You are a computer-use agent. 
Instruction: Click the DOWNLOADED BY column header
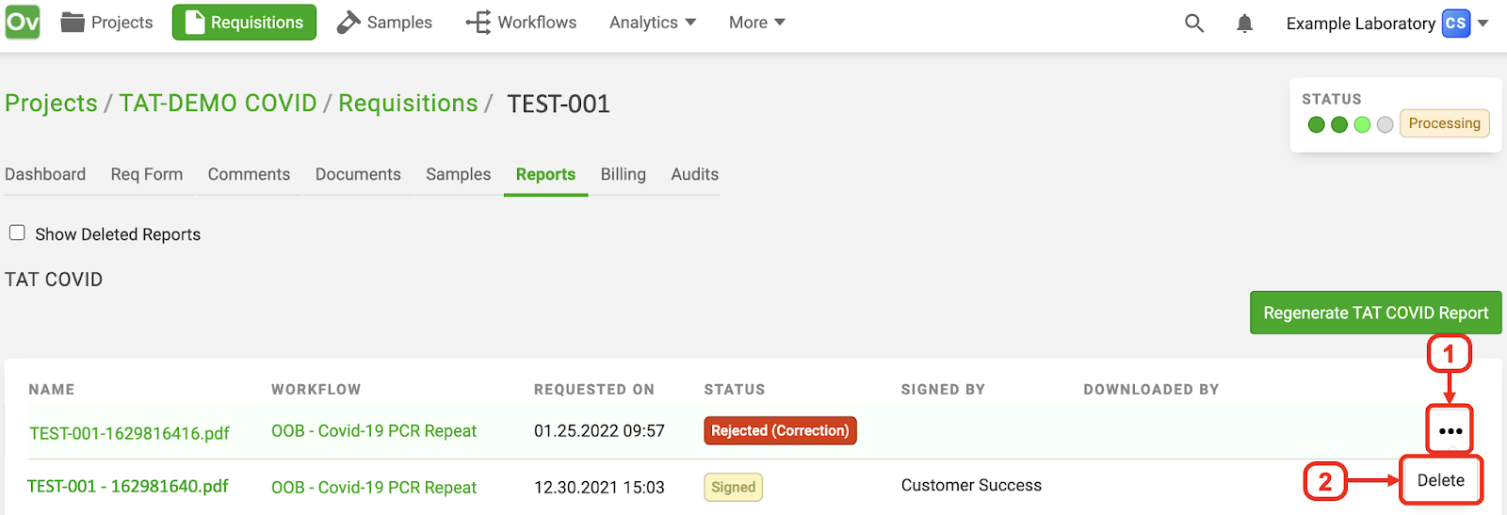point(1151,390)
